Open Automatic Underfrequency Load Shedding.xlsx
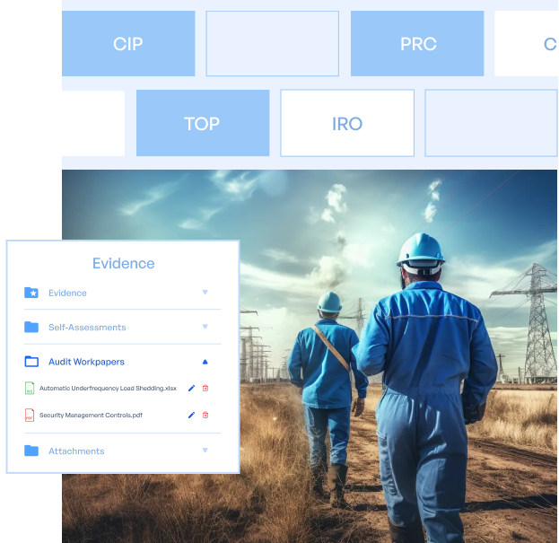The image size is (559, 543). tap(108, 389)
